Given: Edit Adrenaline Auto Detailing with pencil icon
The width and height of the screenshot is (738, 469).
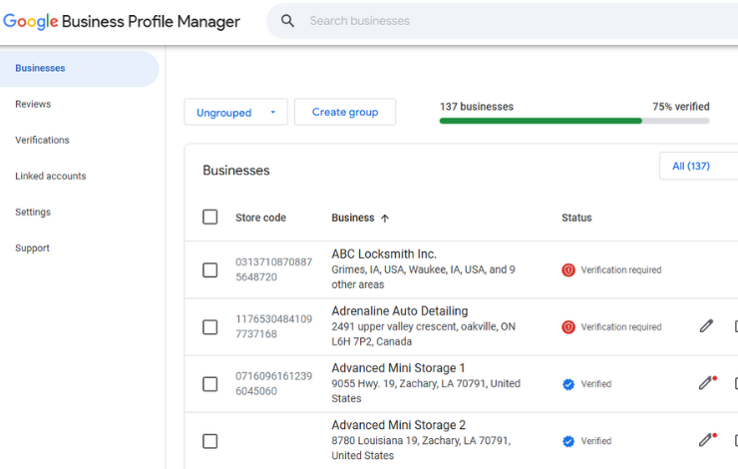Looking at the screenshot, I should click(706, 326).
